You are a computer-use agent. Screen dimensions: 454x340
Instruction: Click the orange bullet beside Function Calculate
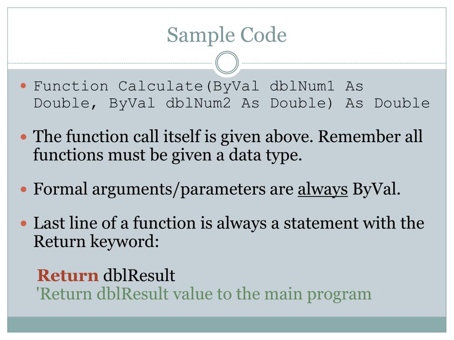click(x=23, y=85)
